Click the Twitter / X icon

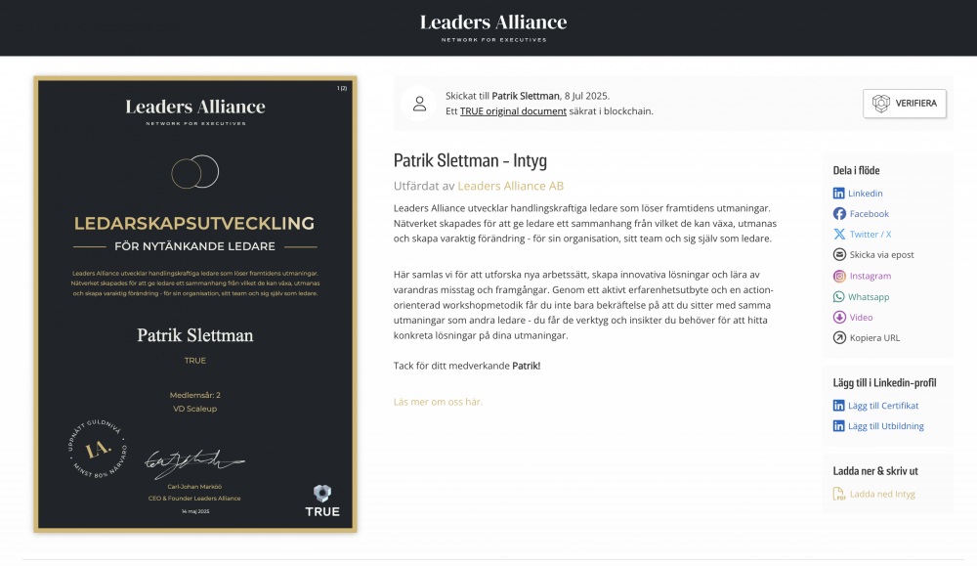tap(839, 235)
